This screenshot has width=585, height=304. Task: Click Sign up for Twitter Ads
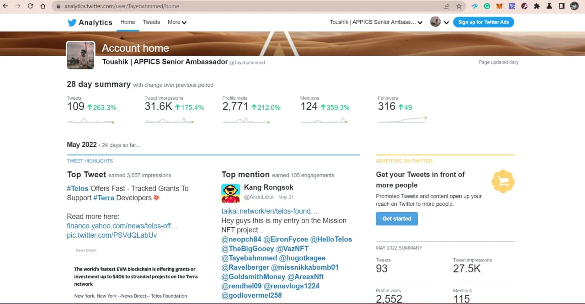(484, 22)
